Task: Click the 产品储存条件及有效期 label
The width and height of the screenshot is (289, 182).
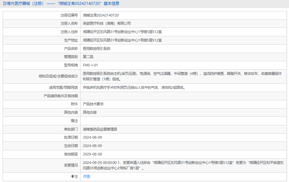Action: [61, 96]
